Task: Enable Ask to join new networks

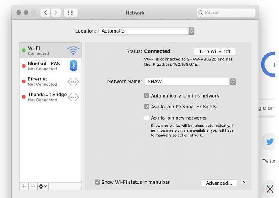Action: click(147, 118)
